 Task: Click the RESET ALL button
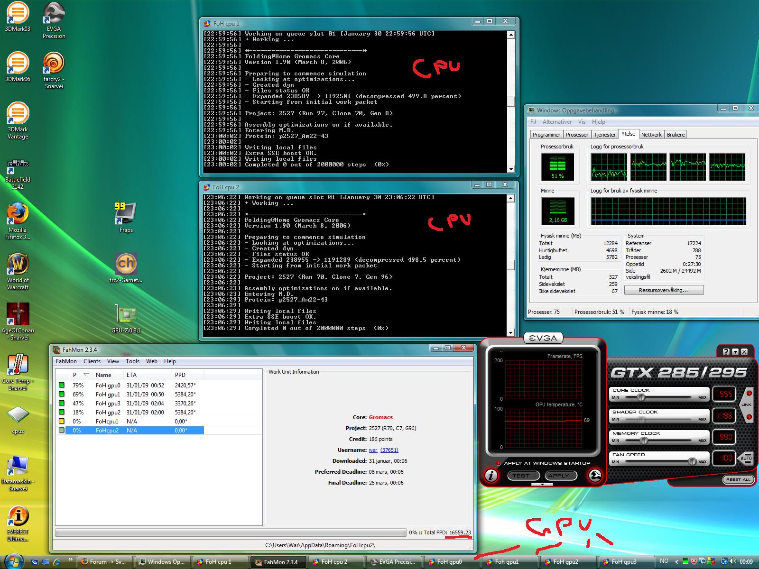(x=738, y=479)
